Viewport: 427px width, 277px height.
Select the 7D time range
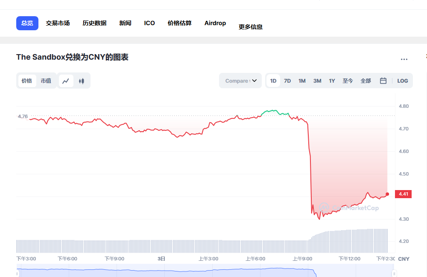coord(287,81)
